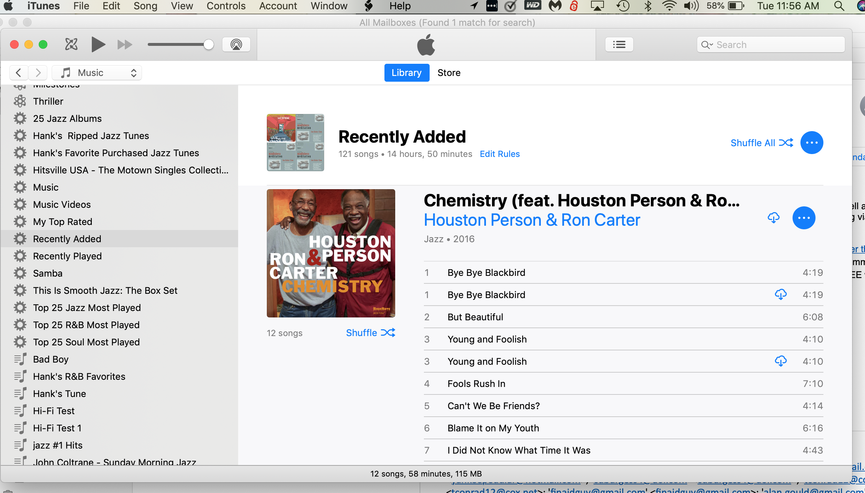Open the Chemistry album more options button
865x493 pixels.
click(x=804, y=217)
